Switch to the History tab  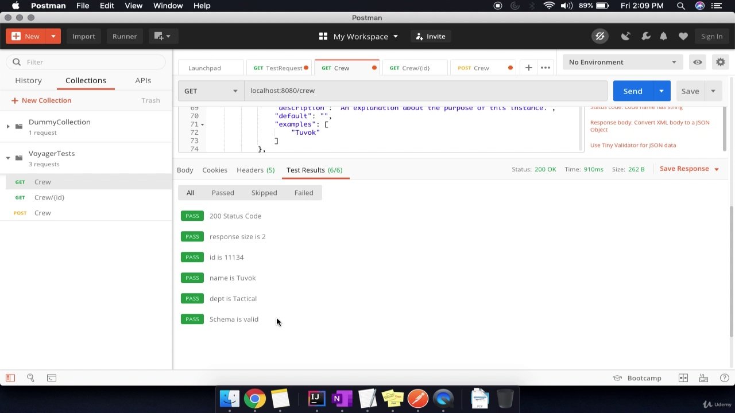point(28,80)
